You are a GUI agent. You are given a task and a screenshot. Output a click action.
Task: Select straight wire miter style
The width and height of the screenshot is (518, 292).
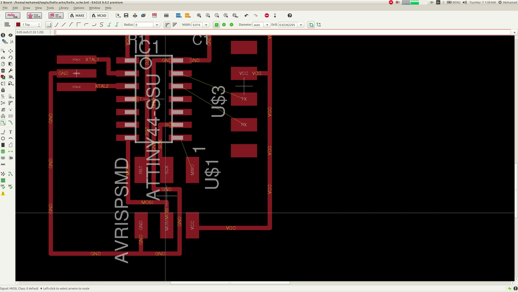[x=175, y=25]
